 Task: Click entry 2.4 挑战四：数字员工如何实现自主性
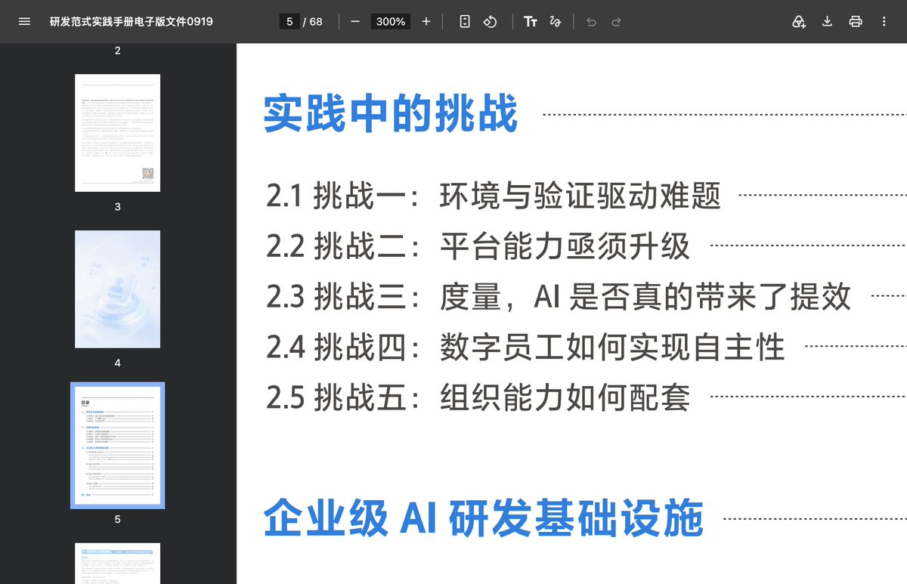point(526,348)
